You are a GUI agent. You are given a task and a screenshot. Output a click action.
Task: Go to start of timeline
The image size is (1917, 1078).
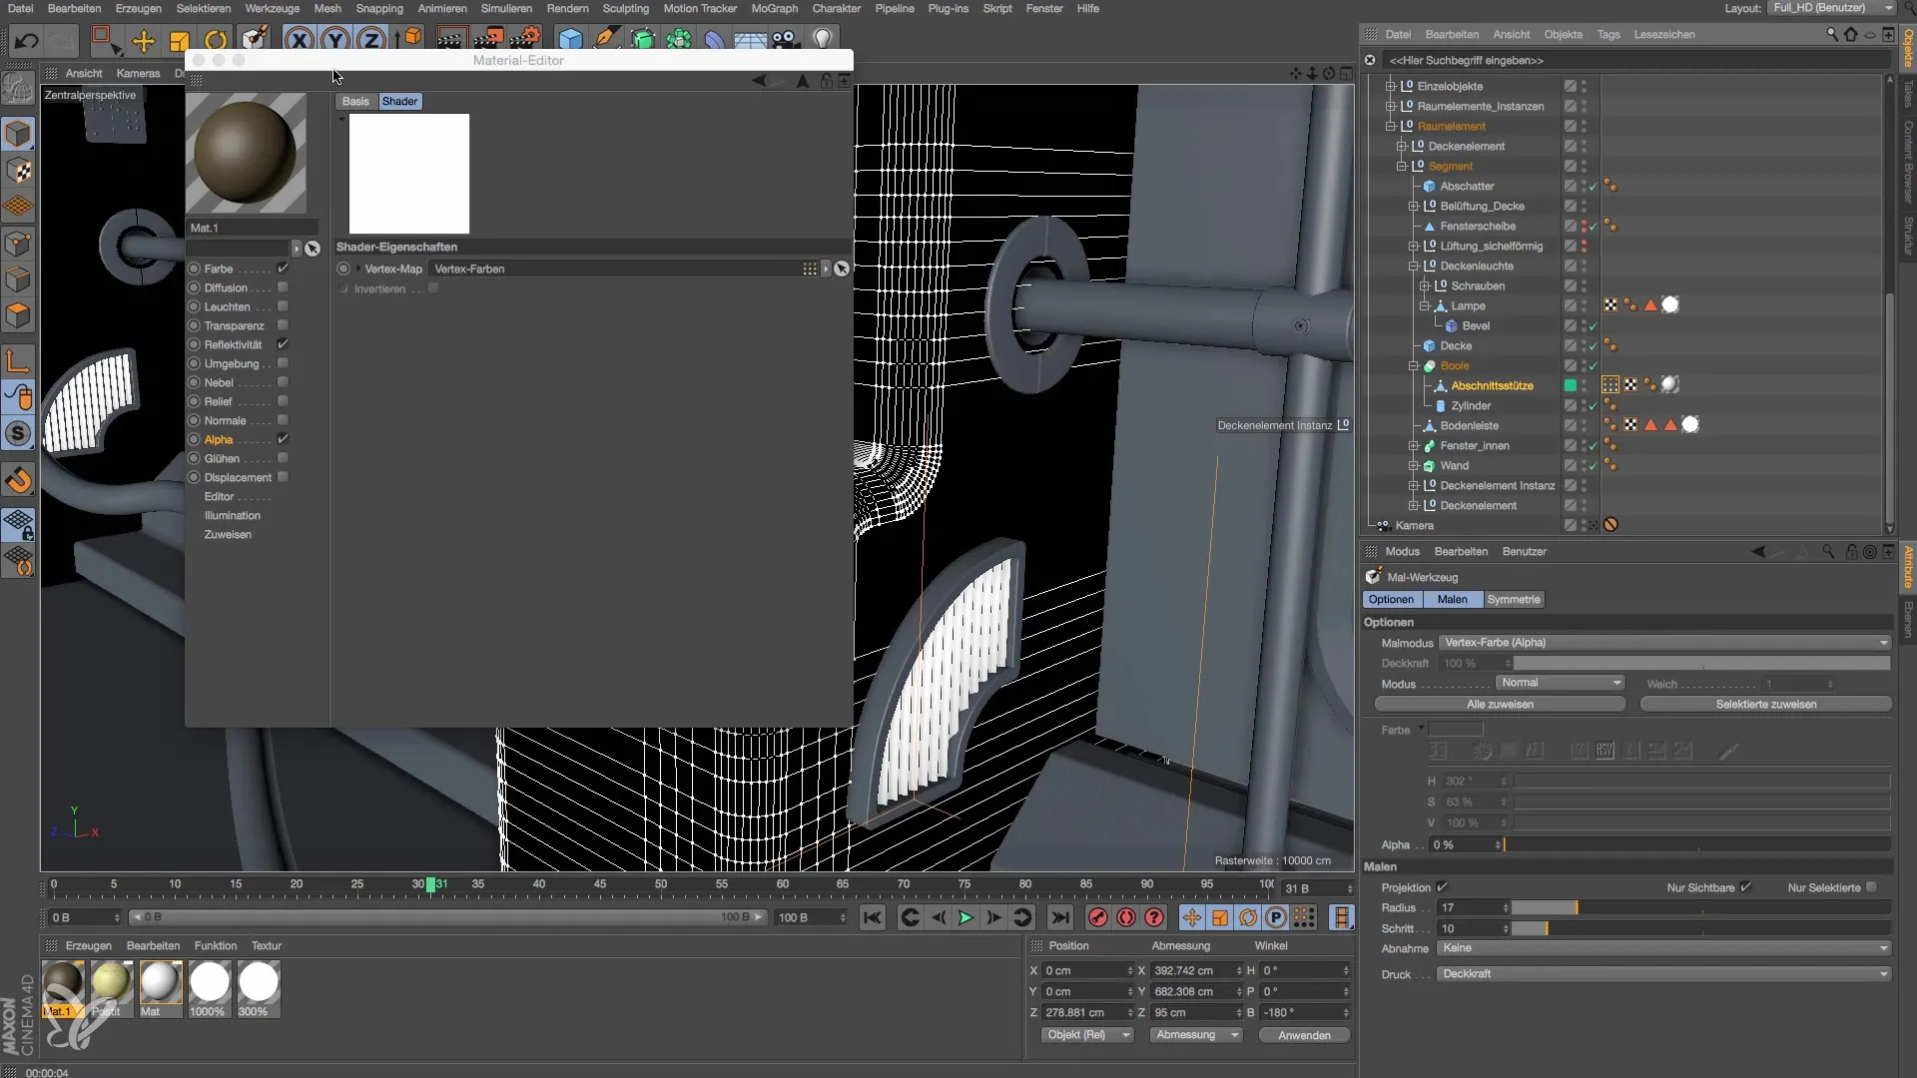(x=872, y=917)
